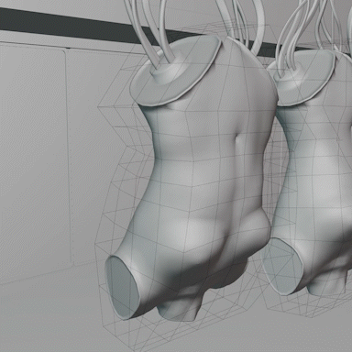Select the wall panel on the left
This screenshot has width=352, height=352.
point(34,159)
